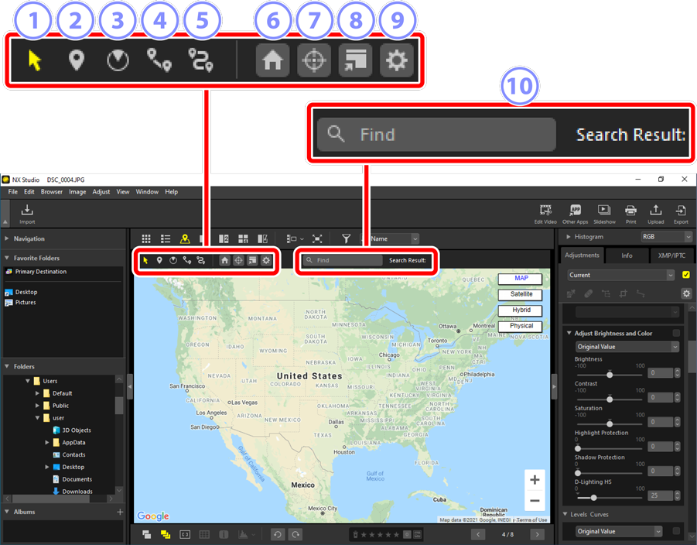Switch the map type to Physical
Viewport: 697px width, 545px height.
pyautogui.click(x=521, y=326)
